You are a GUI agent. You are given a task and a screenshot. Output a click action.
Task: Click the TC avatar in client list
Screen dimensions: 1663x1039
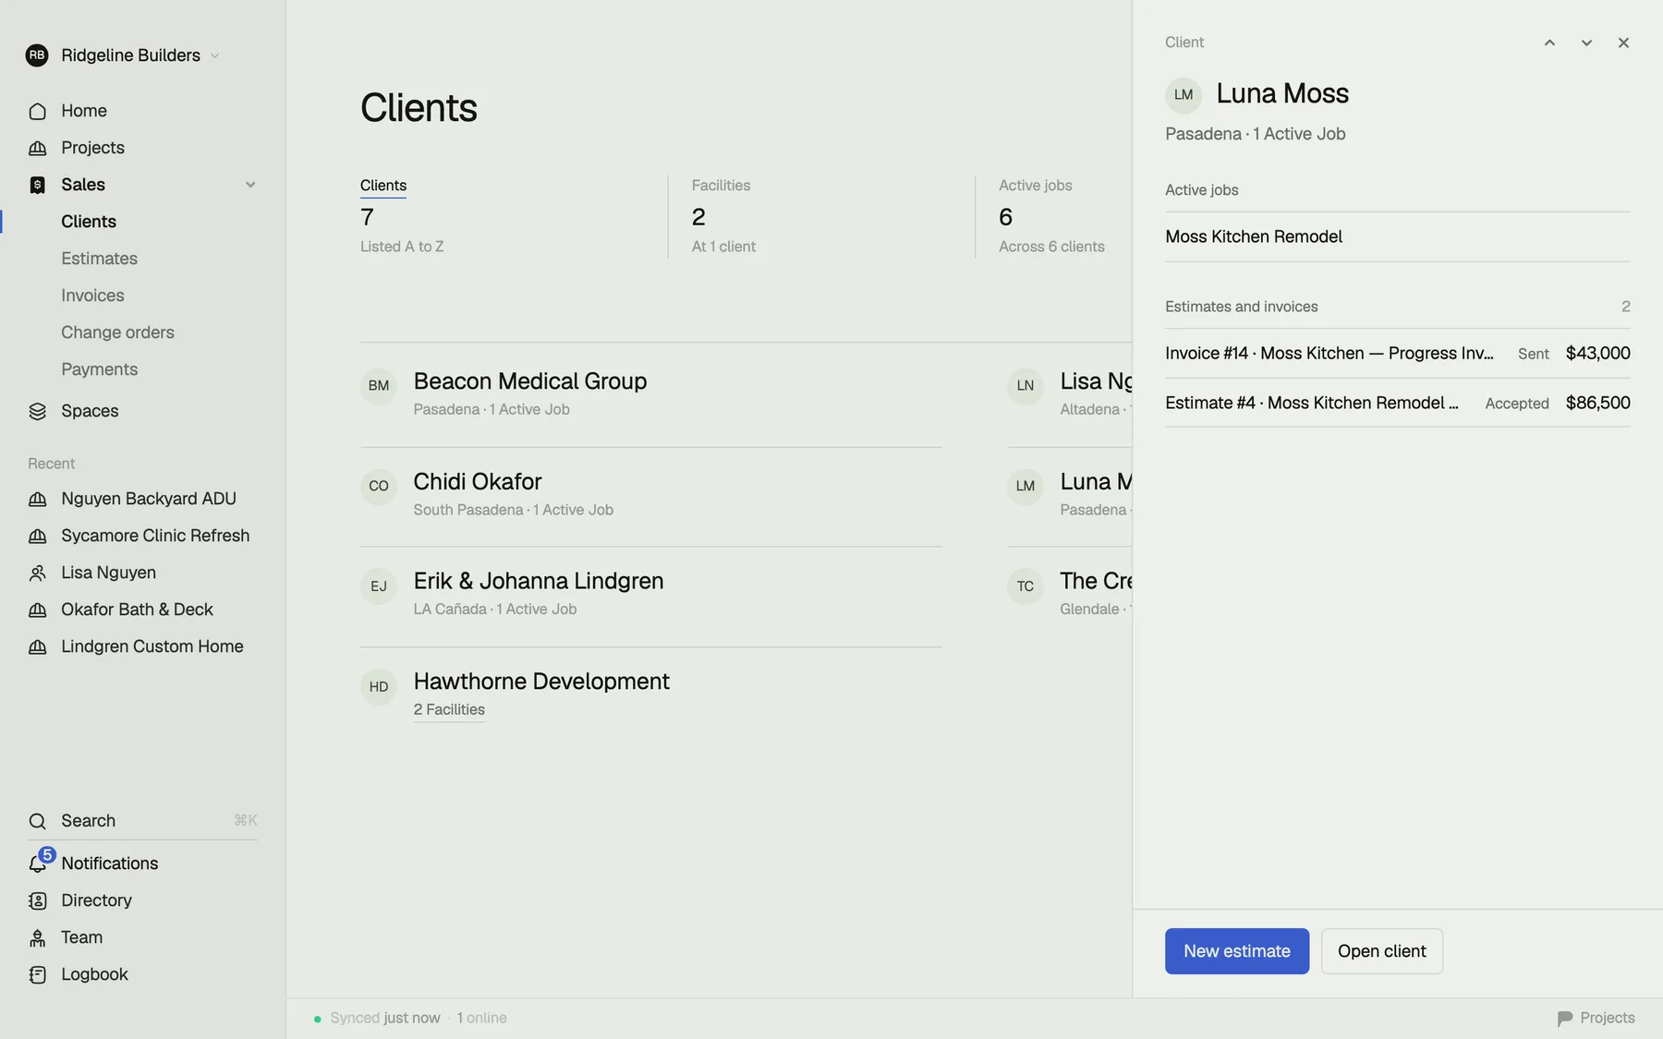click(x=1026, y=586)
